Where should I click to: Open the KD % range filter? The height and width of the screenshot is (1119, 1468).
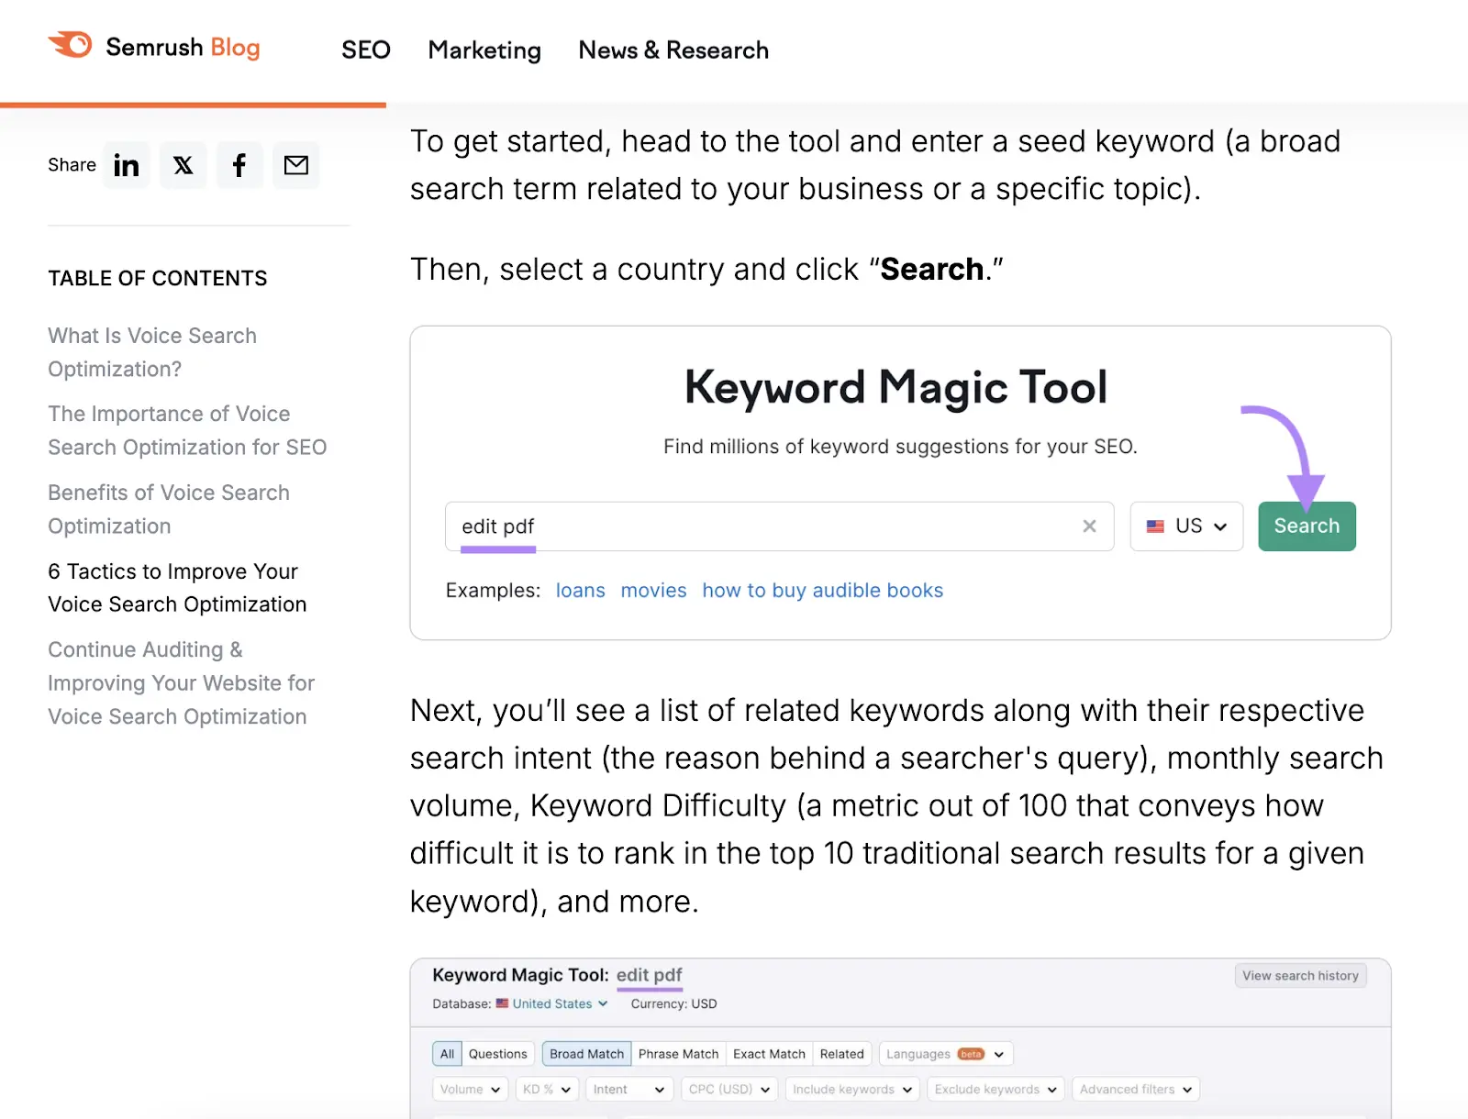[x=546, y=1089]
